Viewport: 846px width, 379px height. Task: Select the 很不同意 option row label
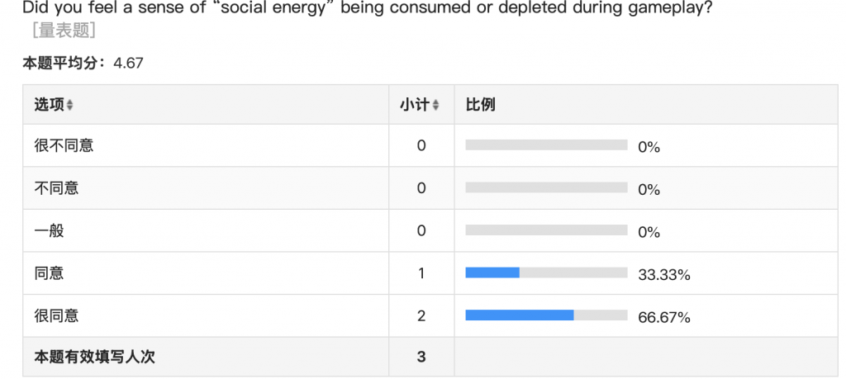64,145
